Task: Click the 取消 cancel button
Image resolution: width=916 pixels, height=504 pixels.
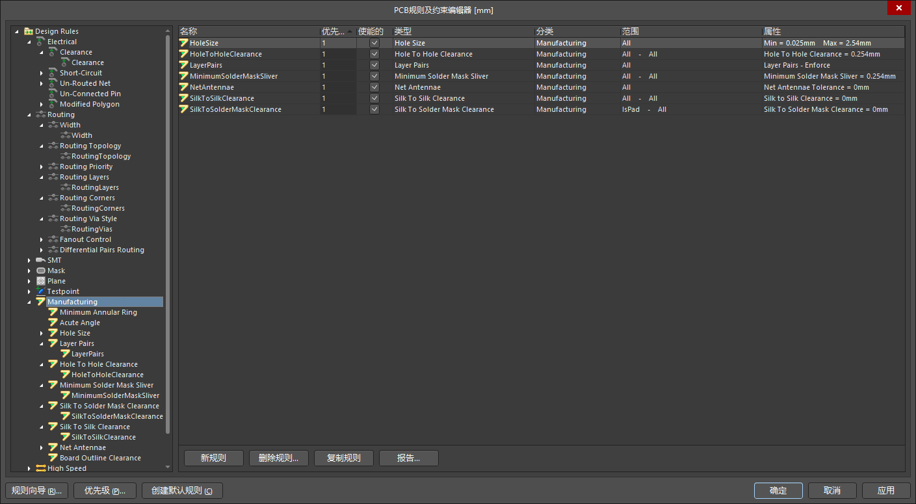Action: pos(832,490)
